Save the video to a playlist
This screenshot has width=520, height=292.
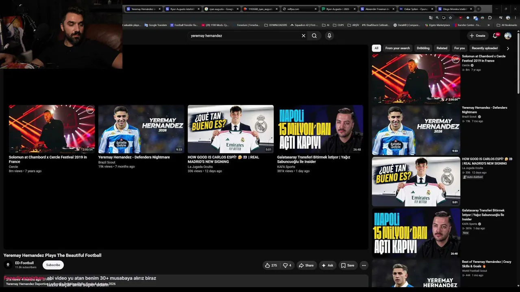[348, 265]
